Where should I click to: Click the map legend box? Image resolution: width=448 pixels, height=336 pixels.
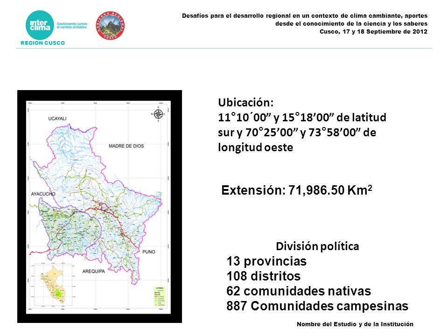pos(160,296)
